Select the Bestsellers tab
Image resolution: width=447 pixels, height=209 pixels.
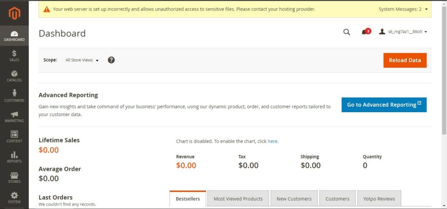pyautogui.click(x=188, y=199)
